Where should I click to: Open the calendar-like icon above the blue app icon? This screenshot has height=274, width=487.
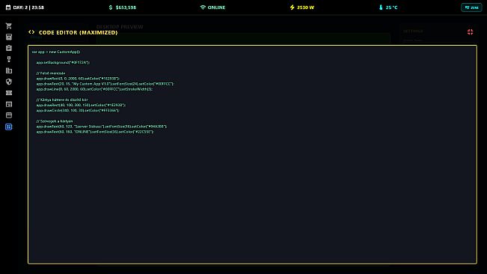click(9, 115)
